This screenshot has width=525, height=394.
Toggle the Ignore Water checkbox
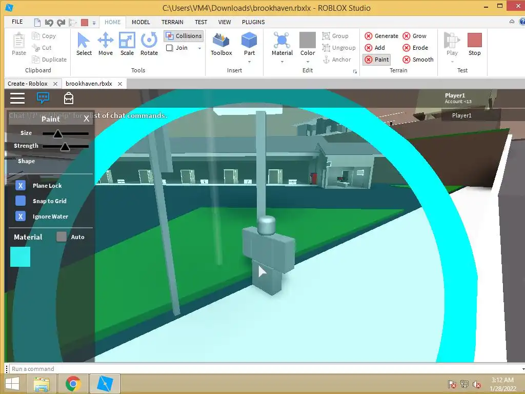point(21,216)
